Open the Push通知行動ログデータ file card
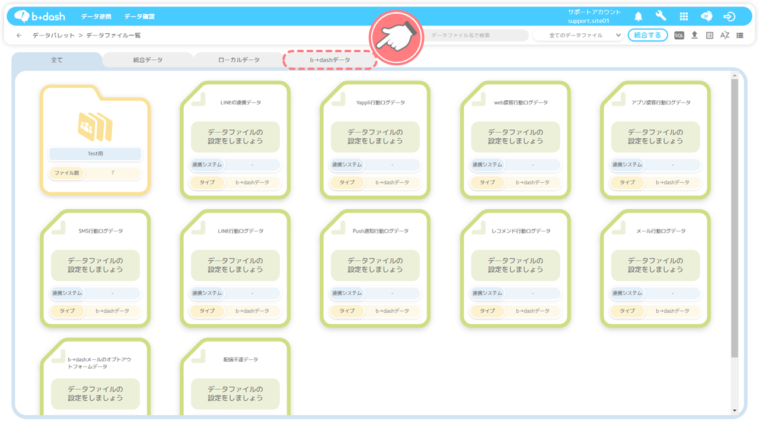 (x=375, y=268)
